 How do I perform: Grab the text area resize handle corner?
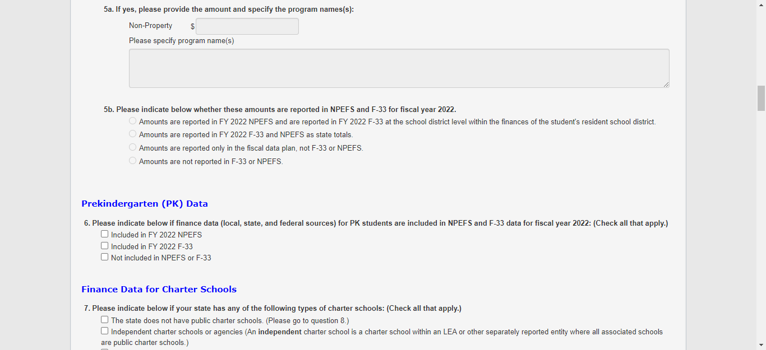pyautogui.click(x=666, y=85)
